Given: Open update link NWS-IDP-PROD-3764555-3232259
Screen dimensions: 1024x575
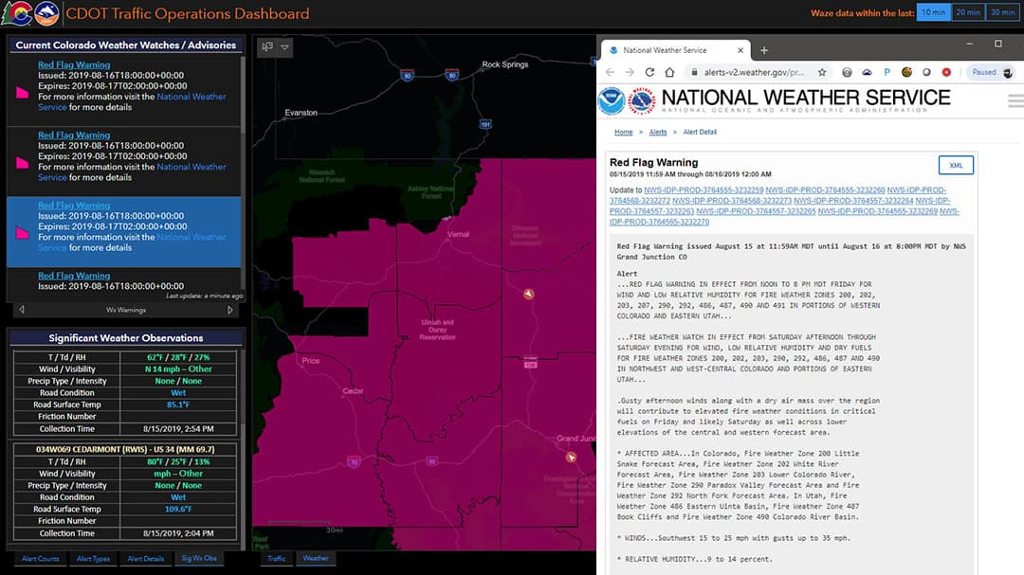Looking at the screenshot, I should [704, 189].
